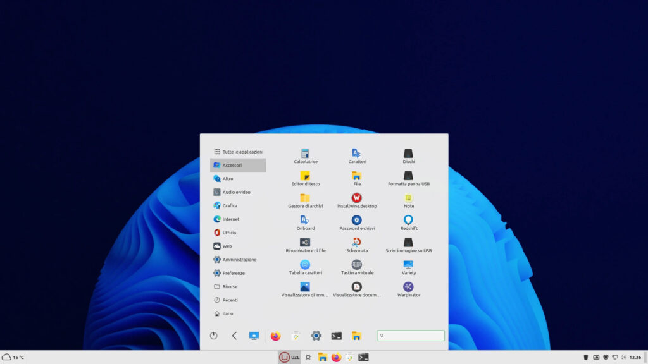Launch installwine.desktop
The image size is (648, 364).
click(357, 201)
